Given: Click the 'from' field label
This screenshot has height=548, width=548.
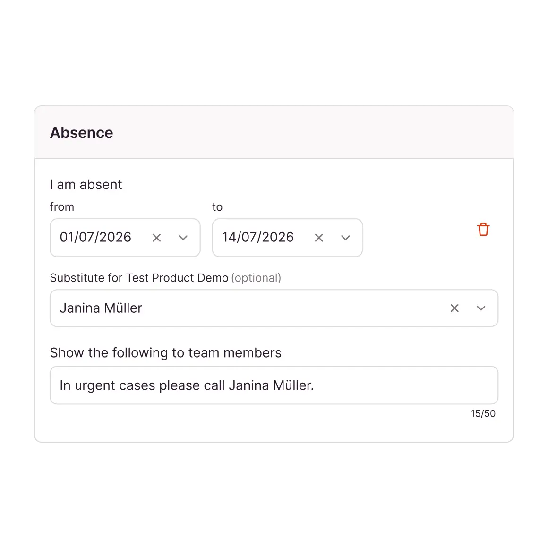Looking at the screenshot, I should pos(62,207).
